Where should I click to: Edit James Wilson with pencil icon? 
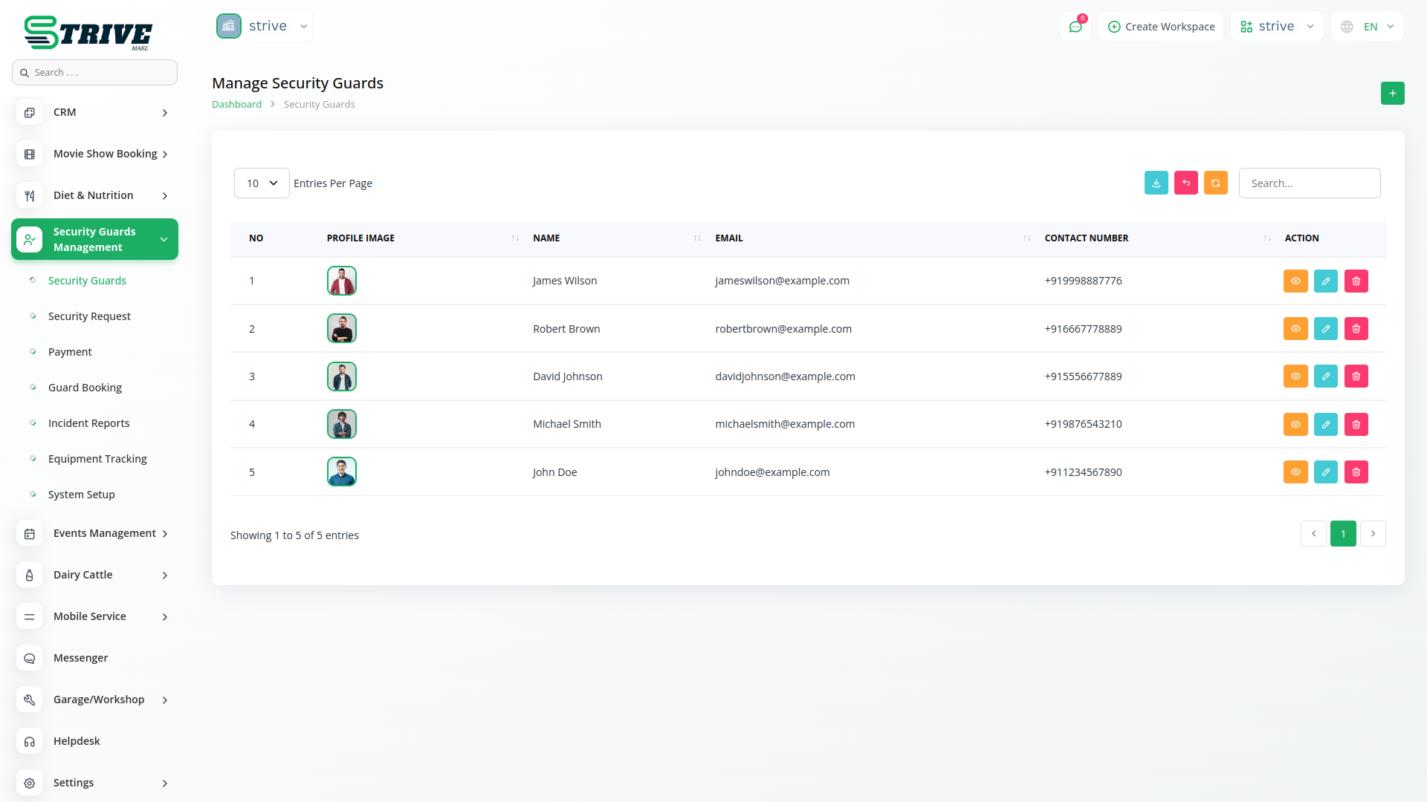coord(1325,281)
